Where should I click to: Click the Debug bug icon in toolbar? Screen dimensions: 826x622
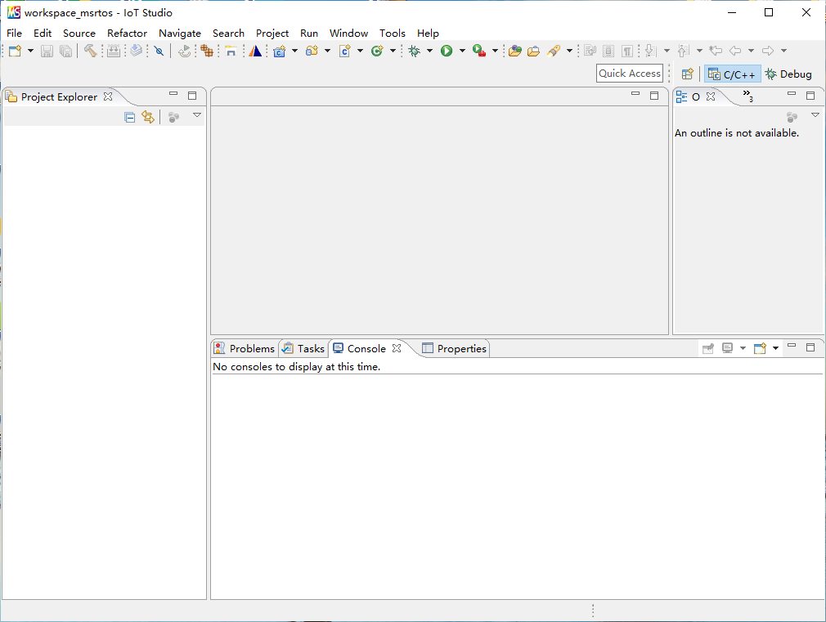(415, 51)
